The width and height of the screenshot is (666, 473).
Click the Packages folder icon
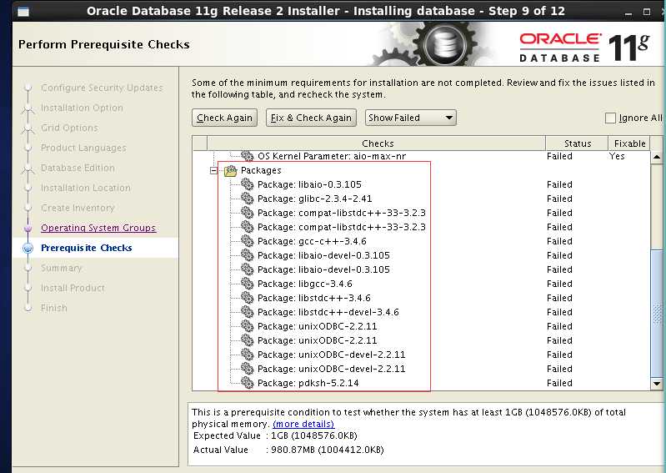(230, 170)
